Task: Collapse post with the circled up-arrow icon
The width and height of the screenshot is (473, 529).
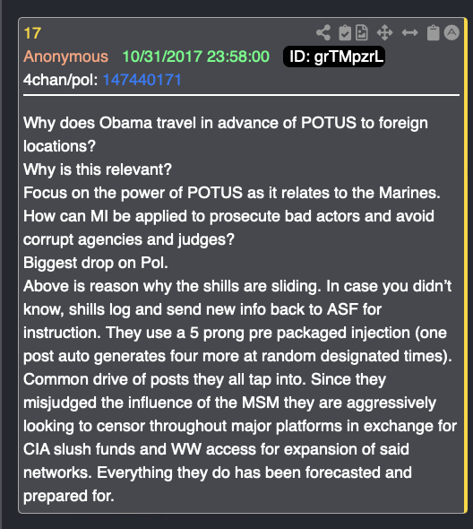Action: (451, 32)
